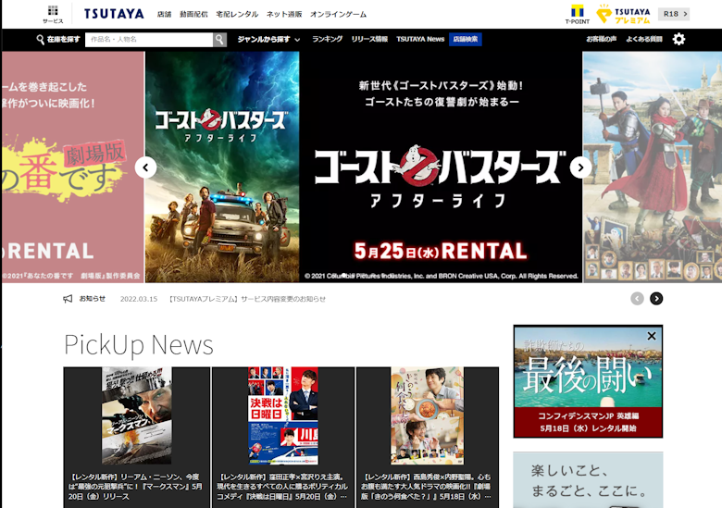722x508 pixels.
Task: Open the オンラインゲーム top navigation link
Action: tap(338, 14)
